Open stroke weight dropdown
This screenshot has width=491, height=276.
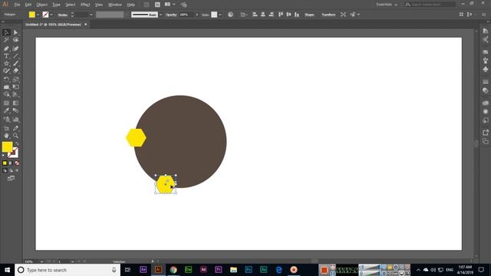click(x=91, y=15)
